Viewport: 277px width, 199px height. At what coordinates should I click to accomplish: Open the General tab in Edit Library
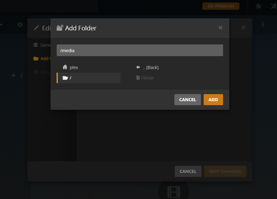(42, 45)
